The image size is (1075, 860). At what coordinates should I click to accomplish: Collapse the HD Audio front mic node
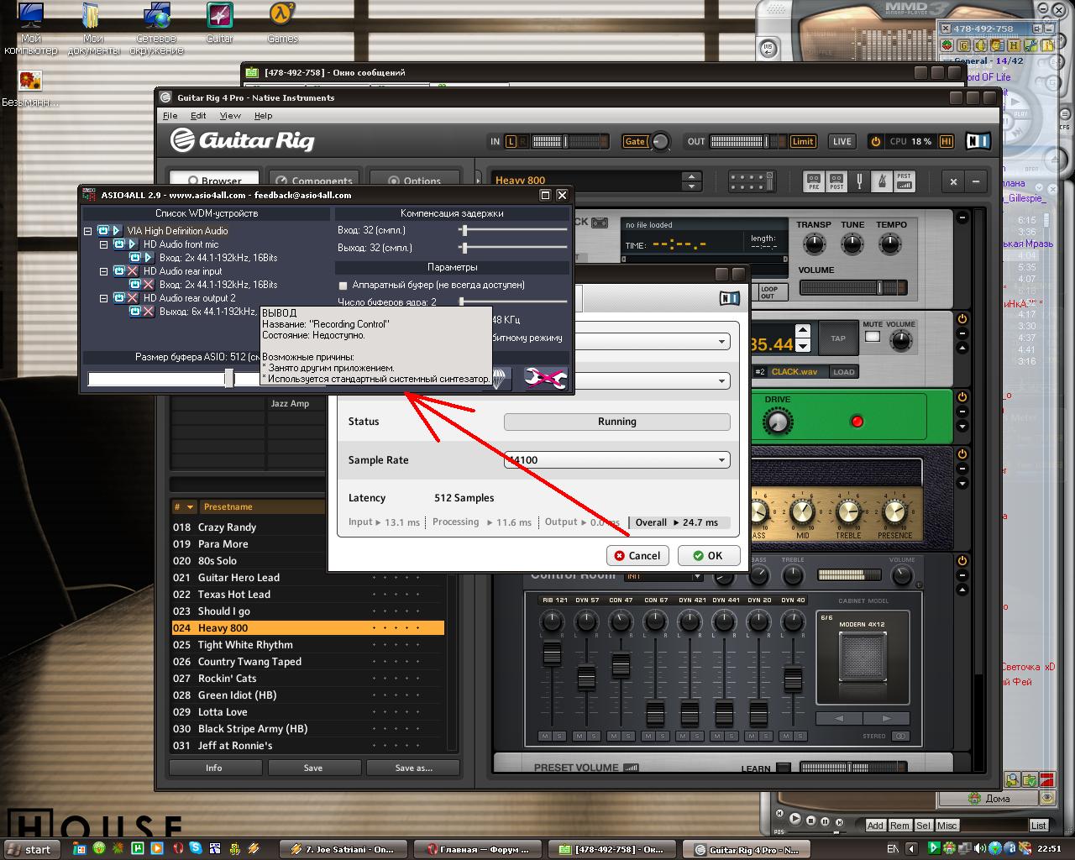(103, 245)
